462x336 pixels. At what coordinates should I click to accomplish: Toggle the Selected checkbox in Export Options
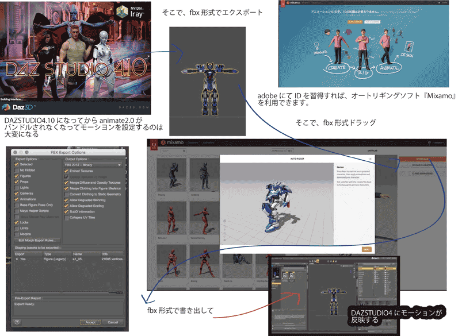[17, 164]
